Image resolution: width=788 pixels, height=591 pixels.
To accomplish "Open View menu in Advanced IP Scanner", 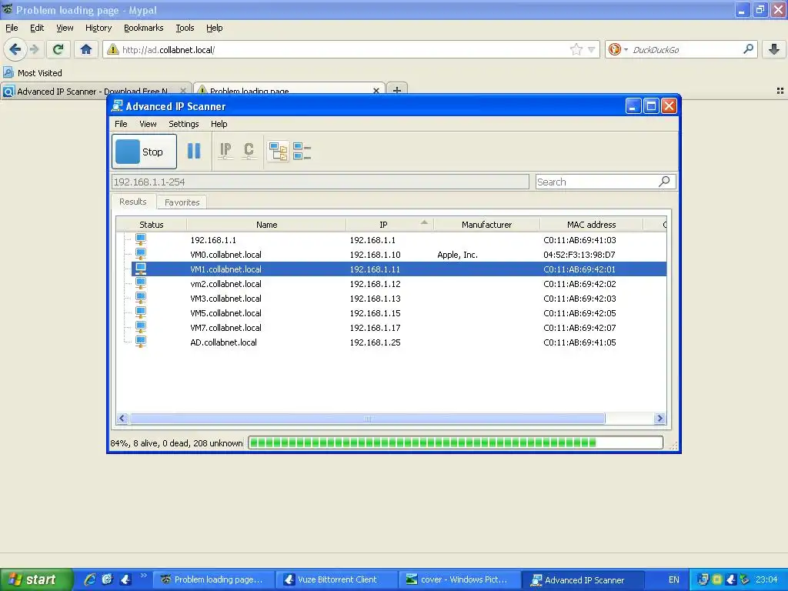I will pos(148,124).
